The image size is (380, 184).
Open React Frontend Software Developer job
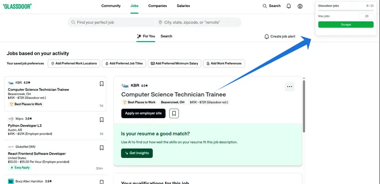point(37,154)
